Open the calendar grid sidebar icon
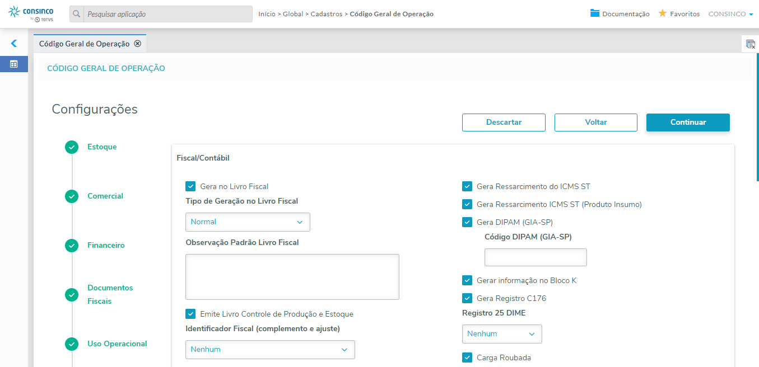Image resolution: width=759 pixels, height=367 pixels. [x=14, y=64]
